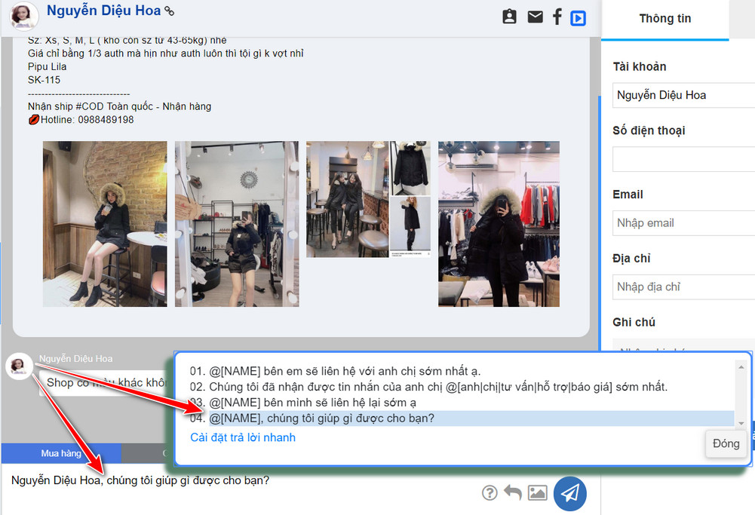Open clothing store selfie photo
Screen dimensions: 755x515
(x=499, y=224)
